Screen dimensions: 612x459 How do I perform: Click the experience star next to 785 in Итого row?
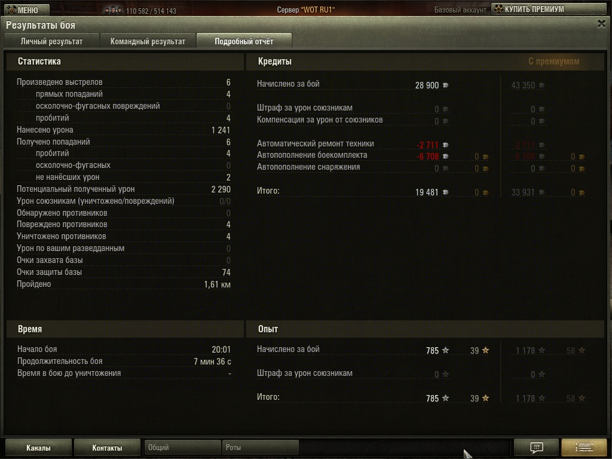(x=445, y=398)
